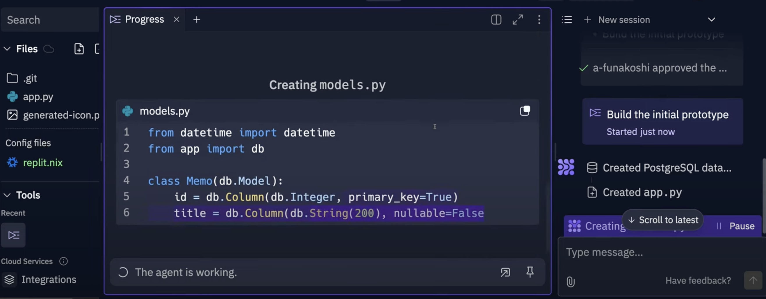
Task: Open agent status in new pane icon
Action: 505,272
